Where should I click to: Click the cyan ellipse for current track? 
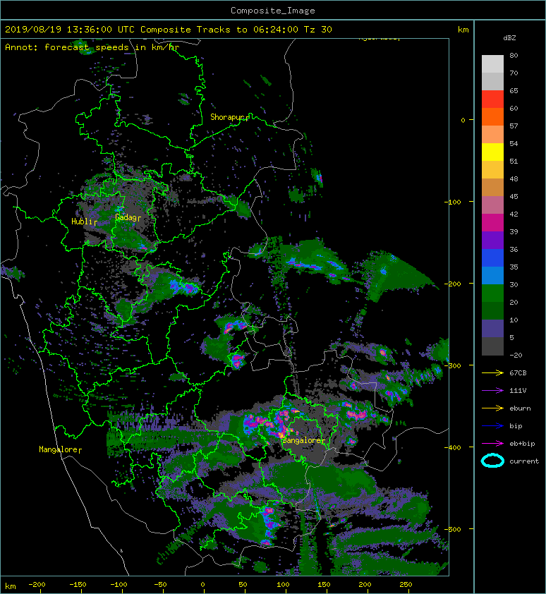coord(492,461)
